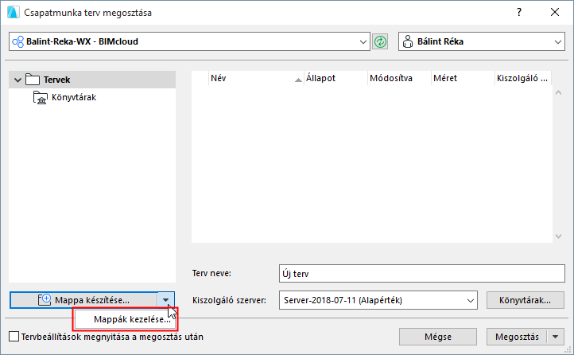Open the Bálint Réka user dropdown

(x=557, y=41)
